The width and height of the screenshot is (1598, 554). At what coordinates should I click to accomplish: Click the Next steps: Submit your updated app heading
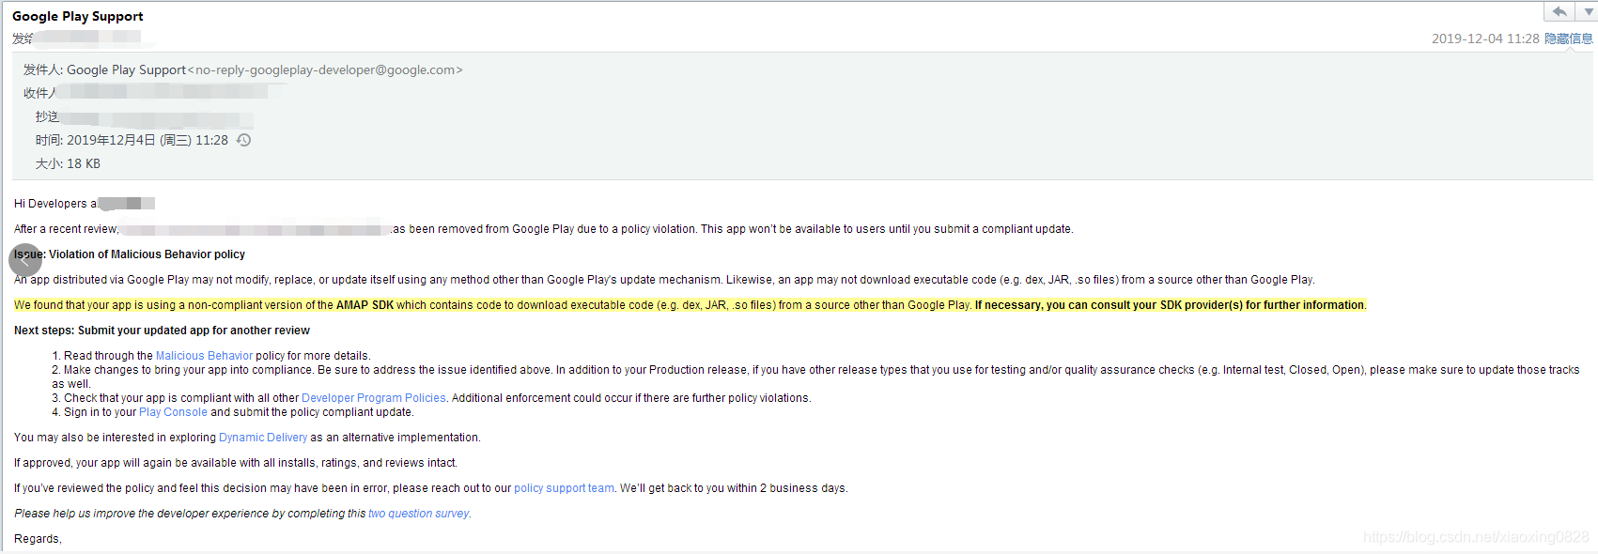pyautogui.click(x=162, y=331)
